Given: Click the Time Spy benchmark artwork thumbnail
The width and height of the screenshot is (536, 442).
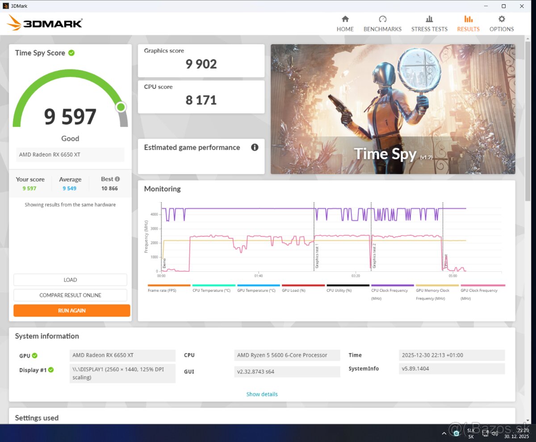Looking at the screenshot, I should (x=393, y=109).
